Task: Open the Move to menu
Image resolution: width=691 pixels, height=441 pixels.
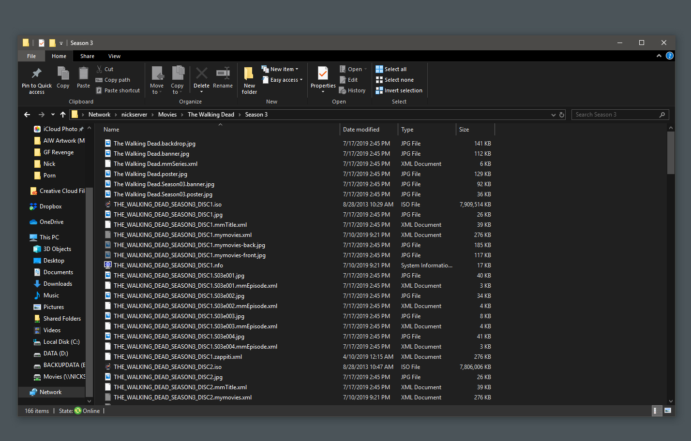Action: coord(157,80)
